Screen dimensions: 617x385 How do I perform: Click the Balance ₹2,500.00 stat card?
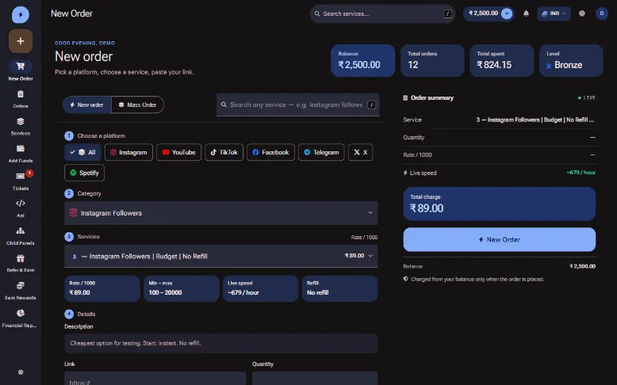[362, 60]
